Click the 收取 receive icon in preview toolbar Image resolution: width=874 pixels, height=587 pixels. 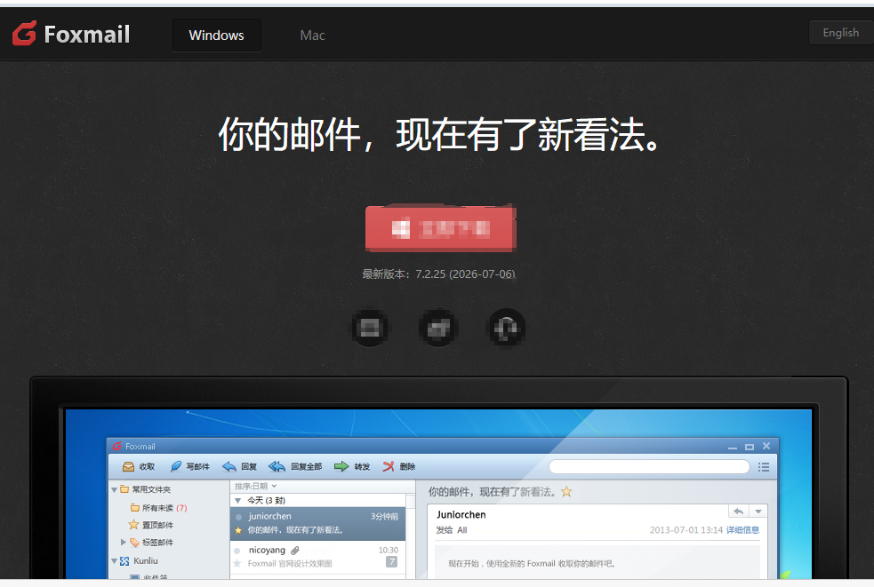tap(128, 467)
